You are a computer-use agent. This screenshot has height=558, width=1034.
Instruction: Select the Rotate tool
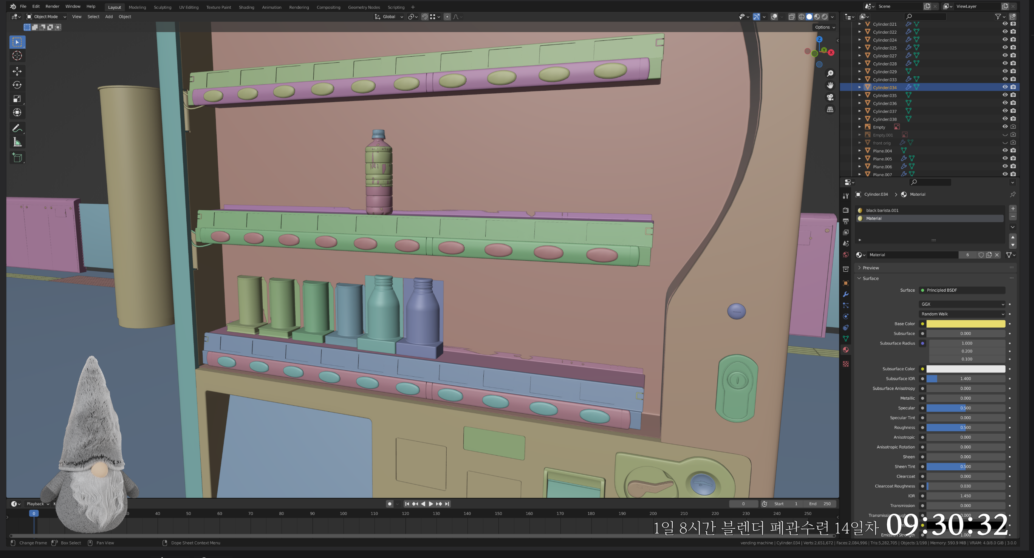pyautogui.click(x=17, y=85)
